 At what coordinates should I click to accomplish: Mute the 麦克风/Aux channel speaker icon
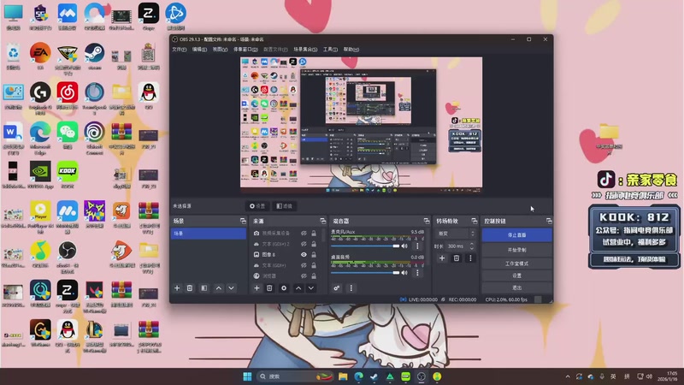tap(404, 246)
